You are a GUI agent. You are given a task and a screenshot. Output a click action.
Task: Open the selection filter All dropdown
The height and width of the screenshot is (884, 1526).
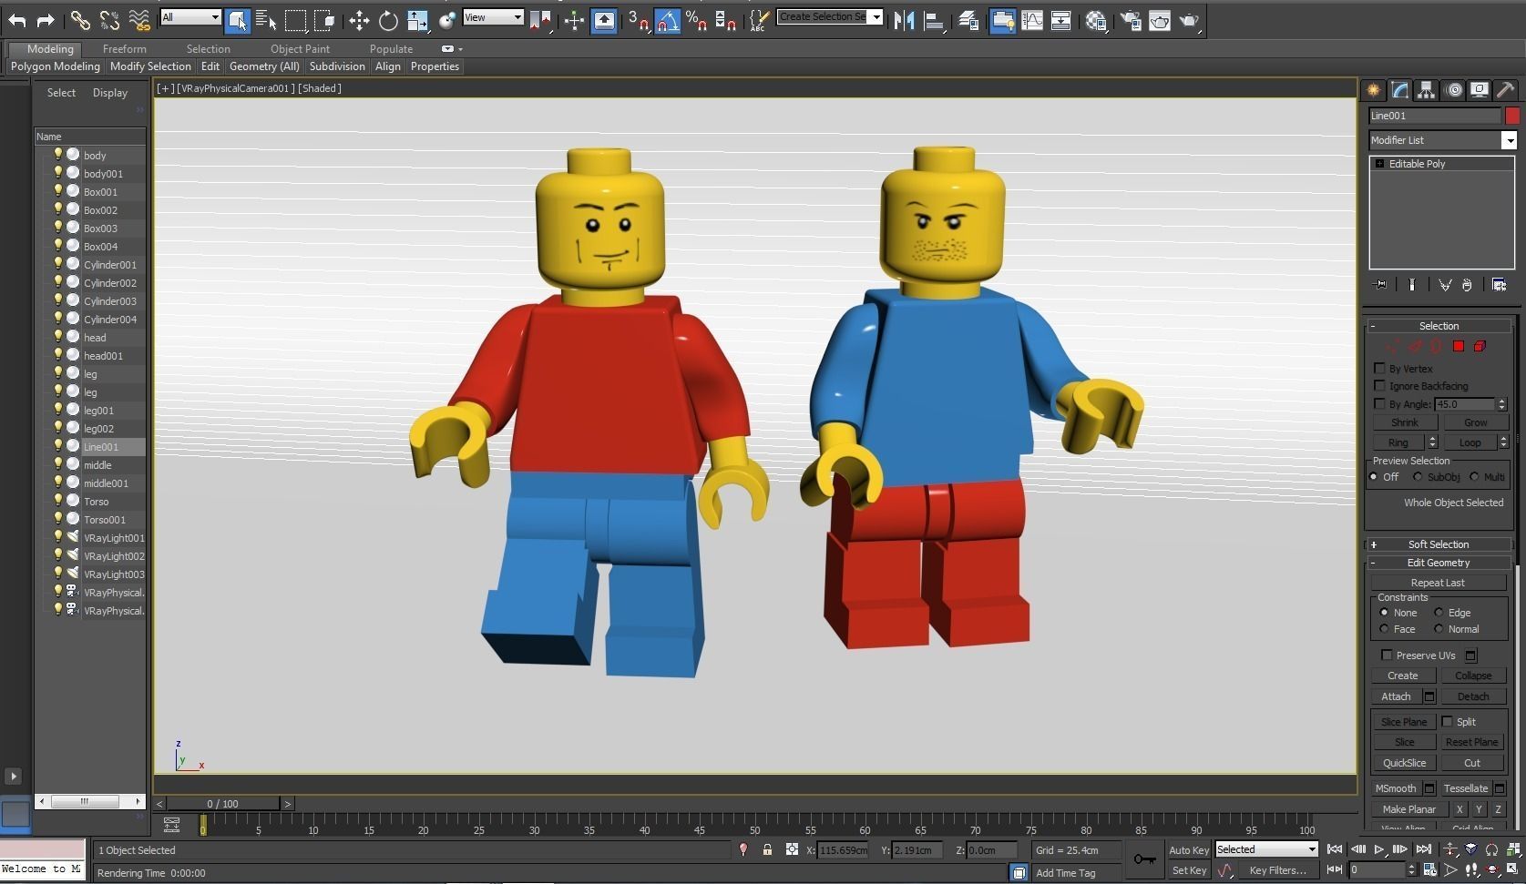(x=190, y=17)
